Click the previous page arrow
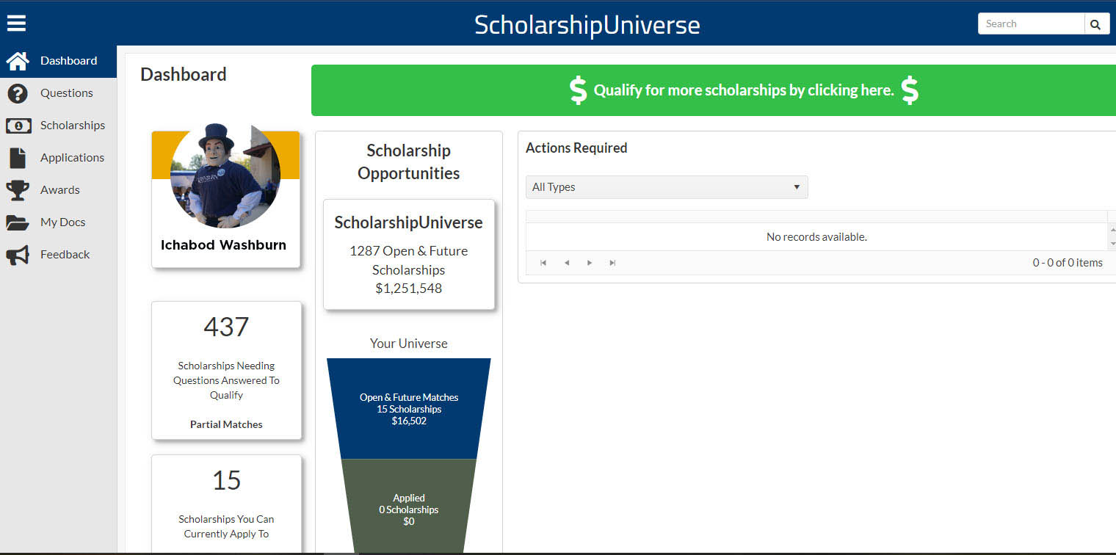The width and height of the screenshot is (1116, 555). [x=566, y=263]
